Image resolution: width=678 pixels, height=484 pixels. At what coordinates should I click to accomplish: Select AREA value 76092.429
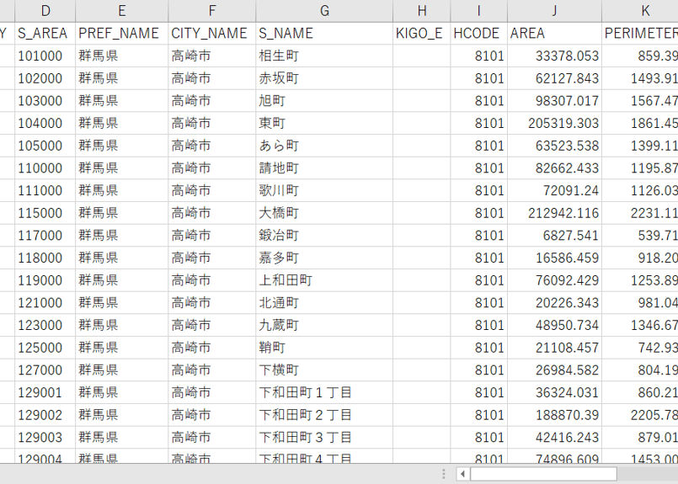coord(554,280)
